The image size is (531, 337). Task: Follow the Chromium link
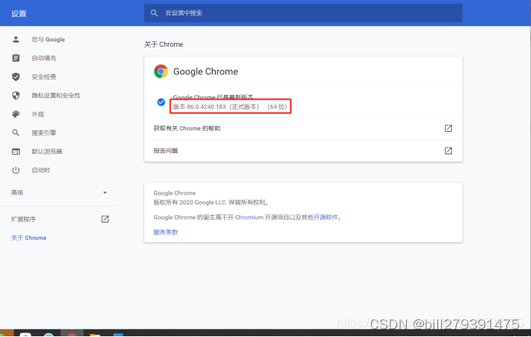pos(249,218)
